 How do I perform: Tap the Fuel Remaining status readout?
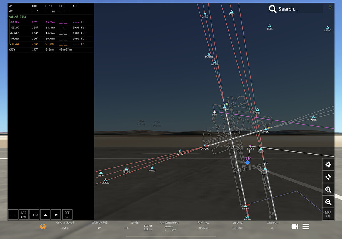tap(169, 226)
